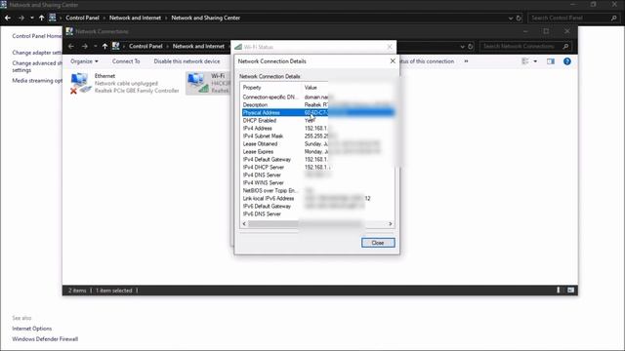
Task: Select the IPv6 Default Gateway row
Action: 318,206
